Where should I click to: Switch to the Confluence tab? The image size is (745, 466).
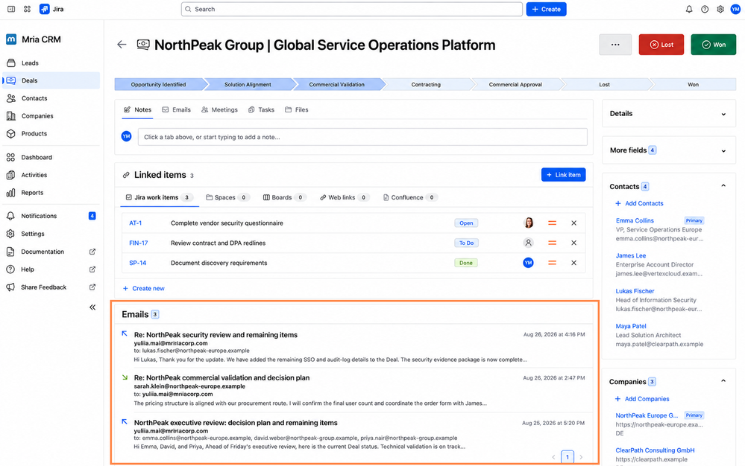pyautogui.click(x=409, y=197)
